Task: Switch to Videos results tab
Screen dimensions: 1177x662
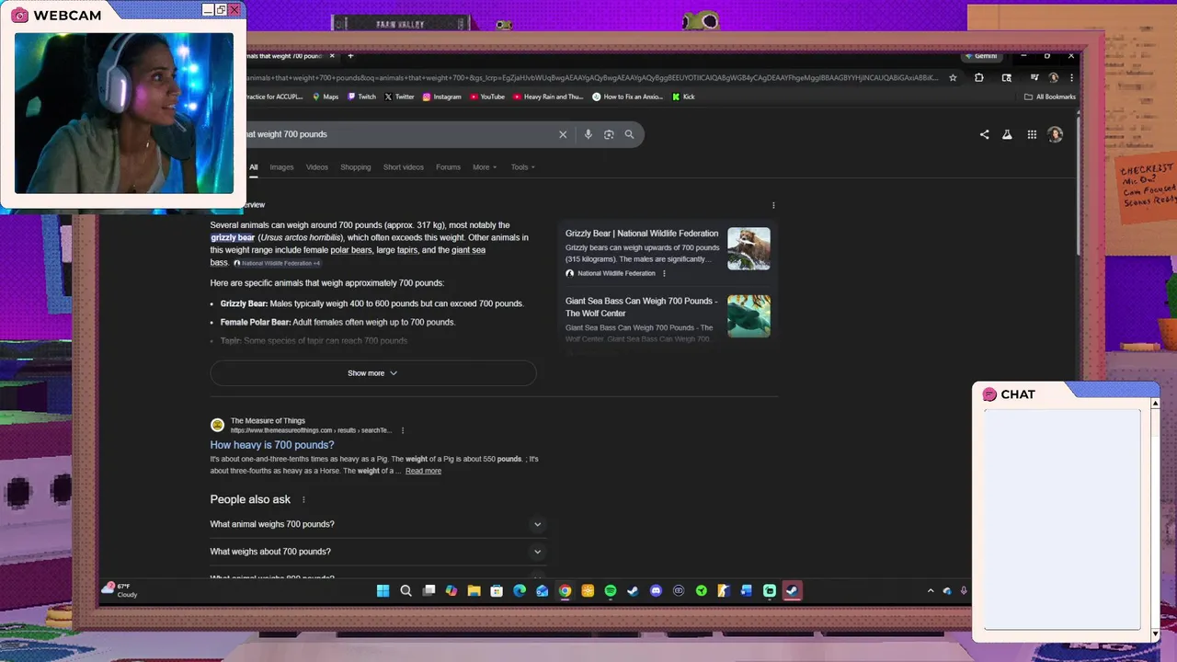Action: pos(317,167)
